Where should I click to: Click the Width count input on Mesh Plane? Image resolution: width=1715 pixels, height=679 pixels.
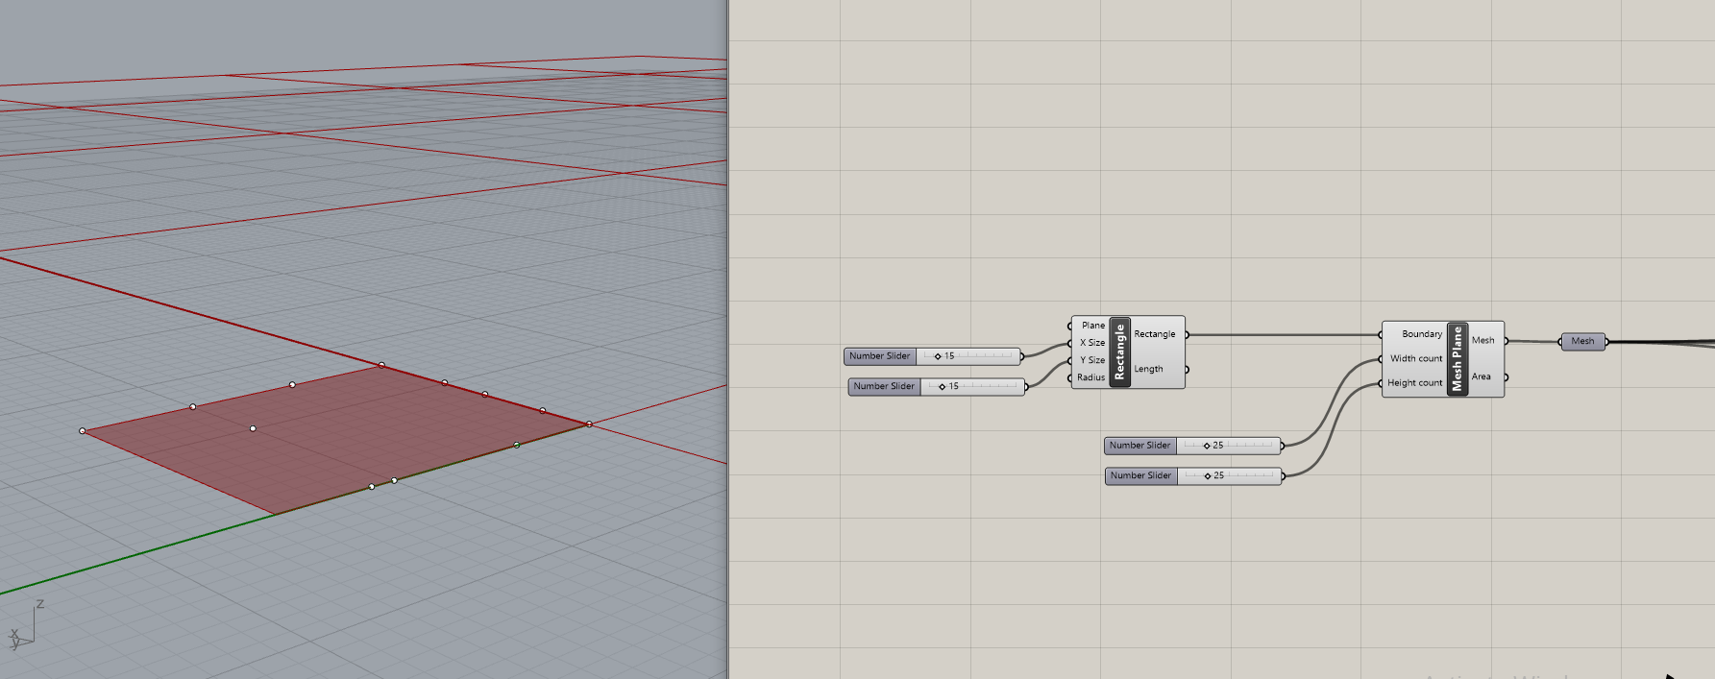(x=1415, y=358)
